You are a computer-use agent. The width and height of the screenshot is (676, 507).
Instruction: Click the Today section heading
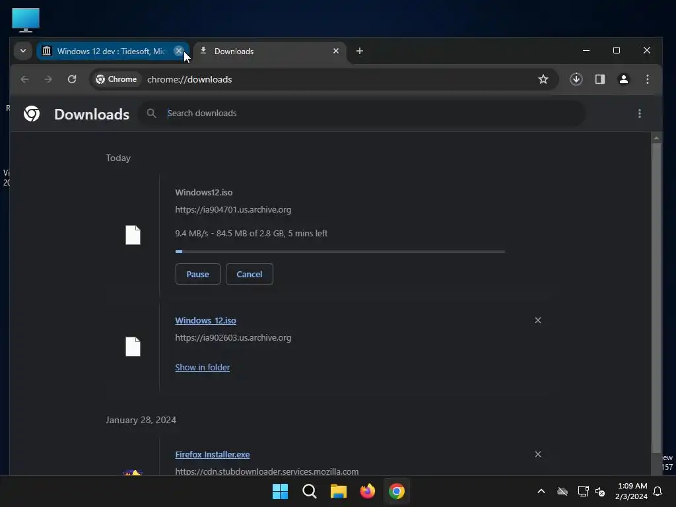point(118,158)
